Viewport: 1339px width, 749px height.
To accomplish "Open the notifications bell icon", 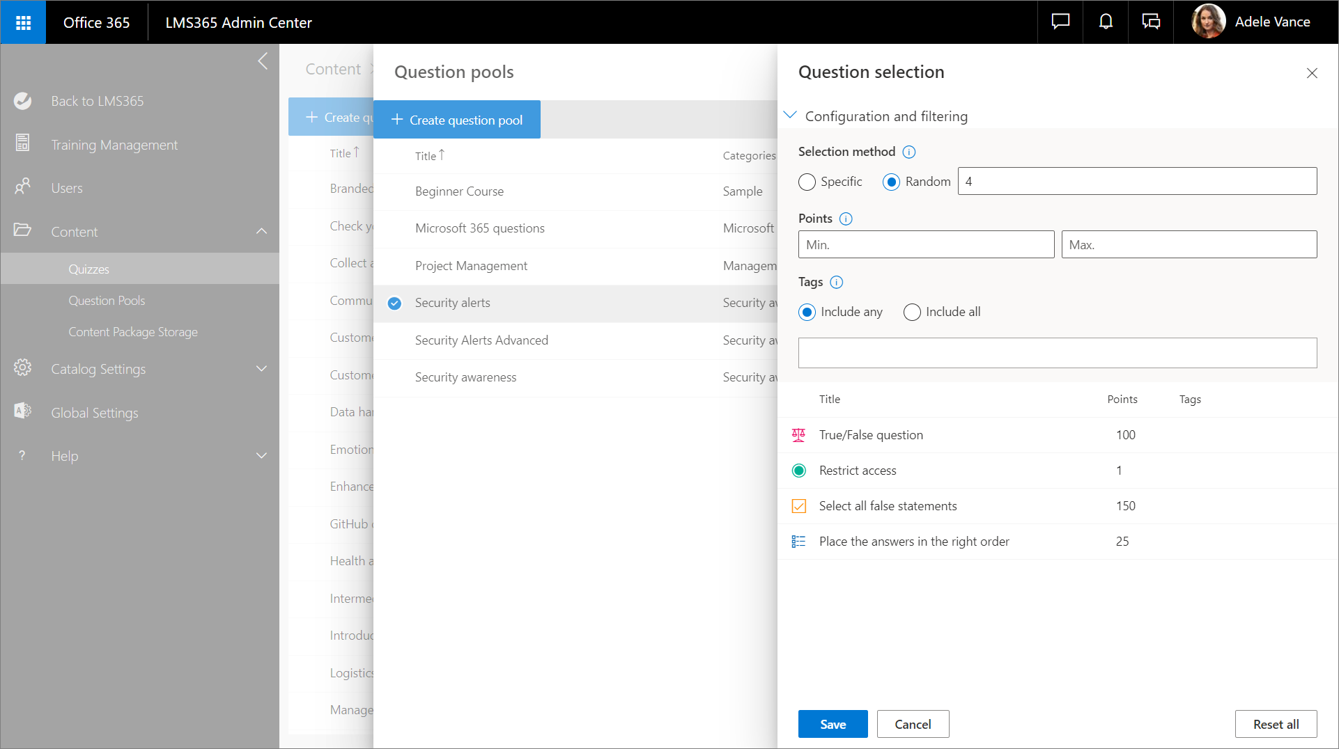I will pyautogui.click(x=1106, y=22).
